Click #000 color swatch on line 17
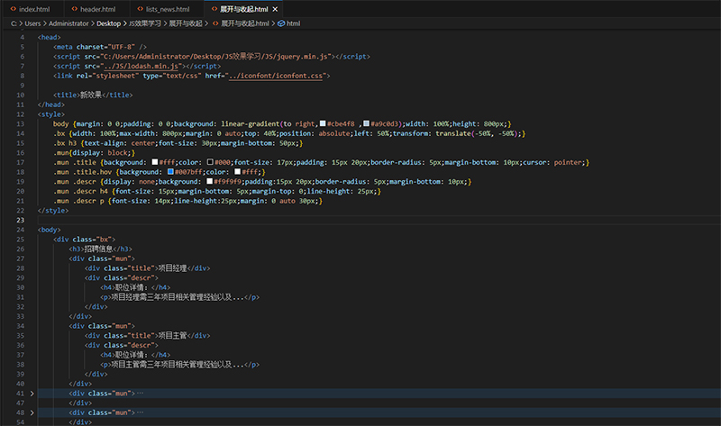This screenshot has height=426, width=721. [x=210, y=162]
